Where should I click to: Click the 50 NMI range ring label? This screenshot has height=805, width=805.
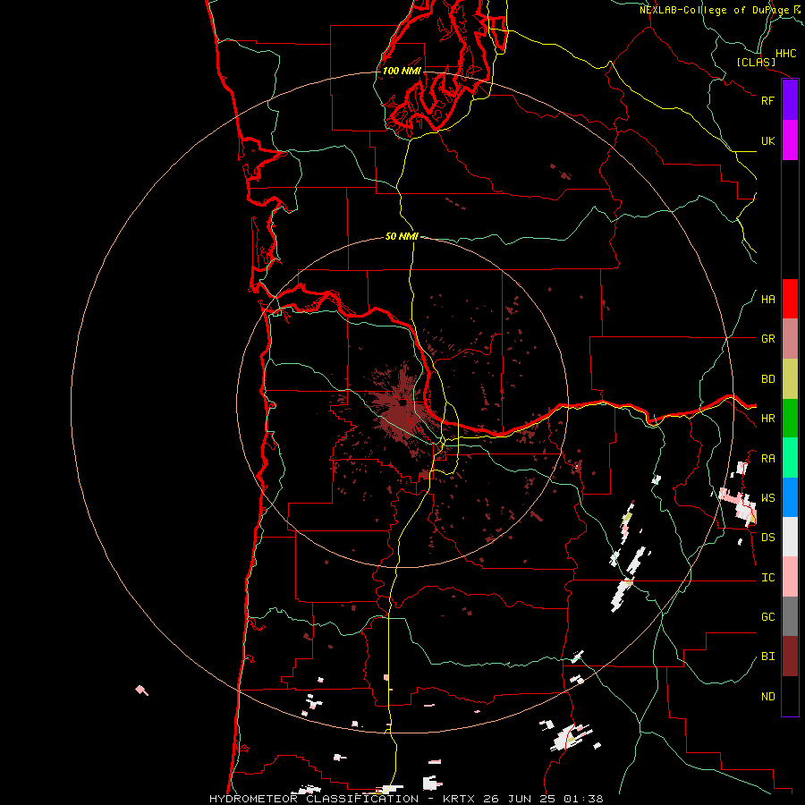tap(402, 236)
